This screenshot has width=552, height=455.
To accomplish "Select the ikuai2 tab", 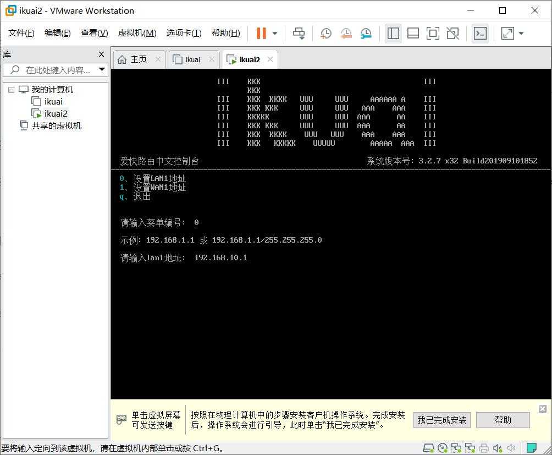I will pos(250,59).
